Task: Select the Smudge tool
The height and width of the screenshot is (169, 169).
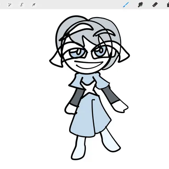Action: [140, 5]
